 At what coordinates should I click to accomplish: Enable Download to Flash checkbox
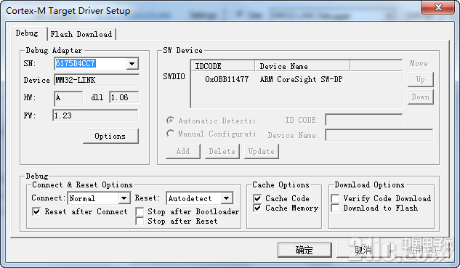tap(335, 208)
